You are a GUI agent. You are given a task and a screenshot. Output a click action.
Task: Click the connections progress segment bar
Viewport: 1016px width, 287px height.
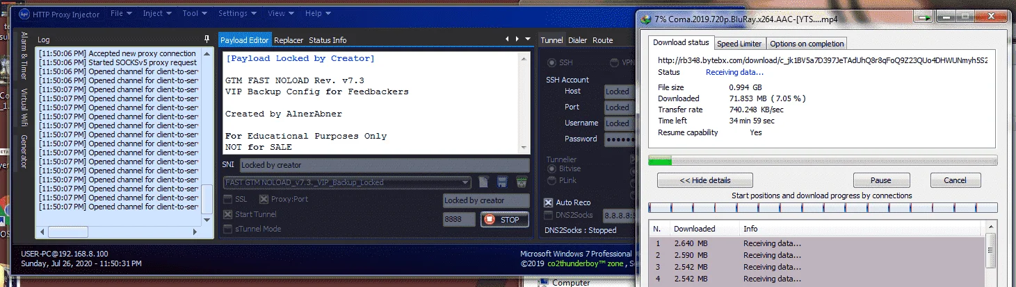[x=823, y=207]
